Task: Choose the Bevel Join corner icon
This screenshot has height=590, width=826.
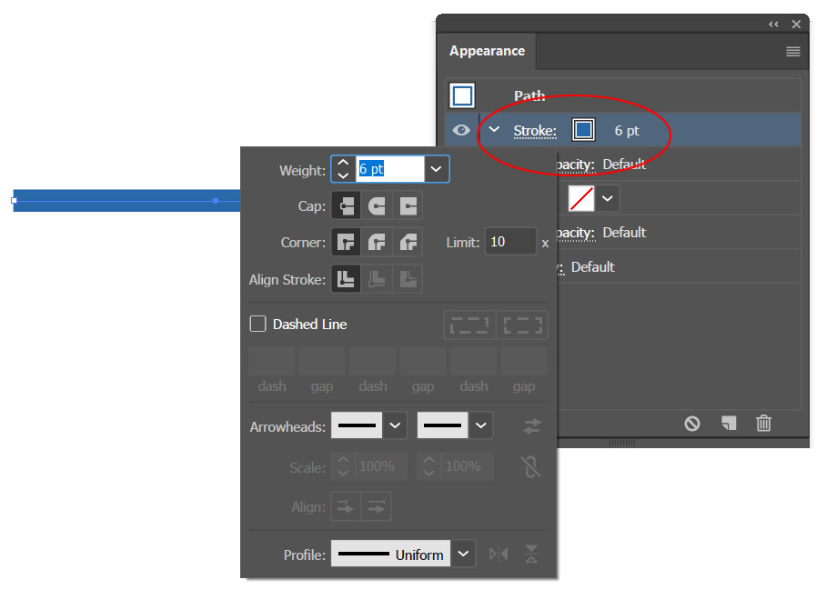Action: 408,243
